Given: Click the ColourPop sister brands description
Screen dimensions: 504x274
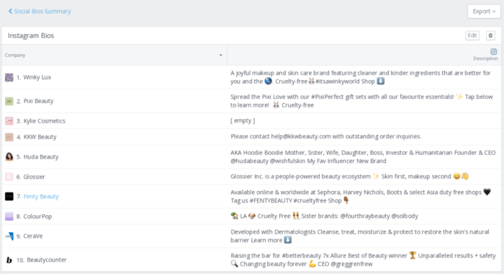Looking at the screenshot, I should tap(324, 216).
